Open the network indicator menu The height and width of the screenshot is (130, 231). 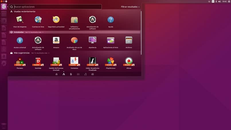coord(209,1)
